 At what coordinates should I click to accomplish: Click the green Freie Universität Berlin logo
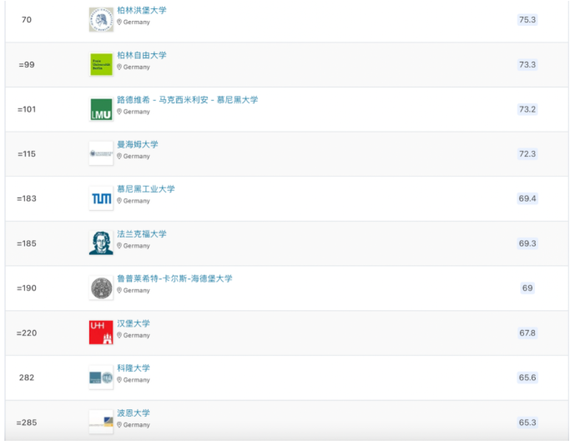tap(101, 64)
